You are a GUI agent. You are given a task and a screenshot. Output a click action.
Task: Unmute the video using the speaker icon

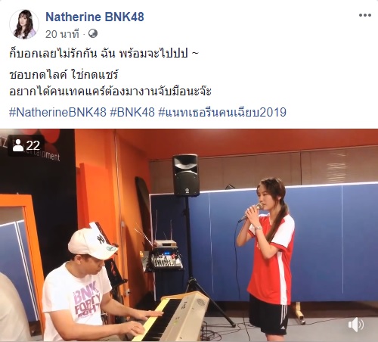pos(356,325)
